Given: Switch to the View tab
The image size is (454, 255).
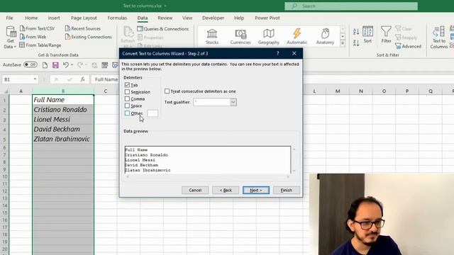Looking at the screenshot, I should click(187, 18).
